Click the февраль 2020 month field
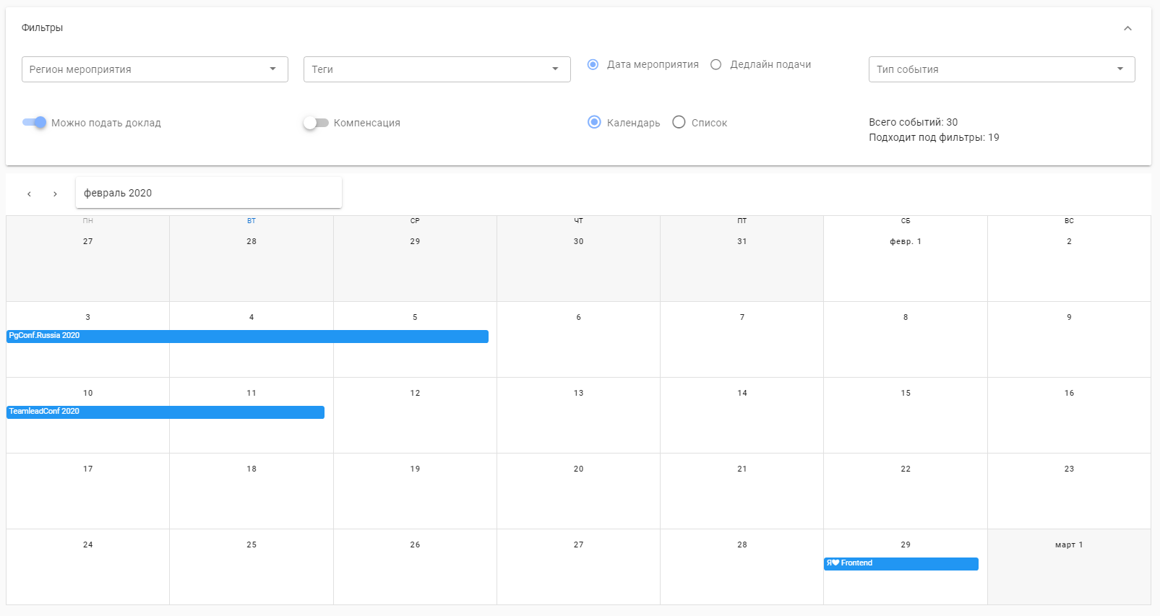Screen dimensions: 1160x616 point(208,193)
